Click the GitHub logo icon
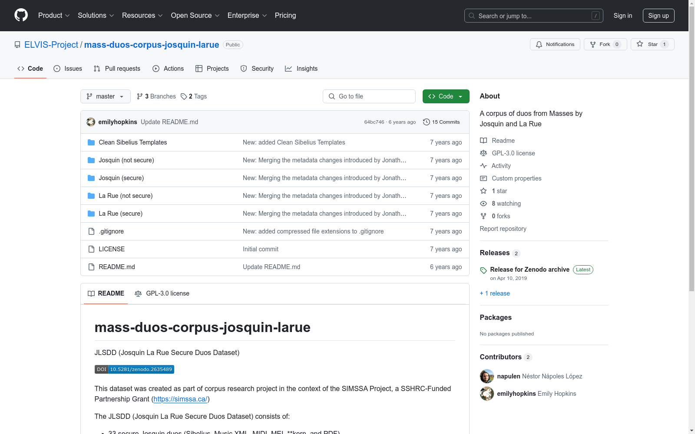This screenshot has width=695, height=434. 21,15
